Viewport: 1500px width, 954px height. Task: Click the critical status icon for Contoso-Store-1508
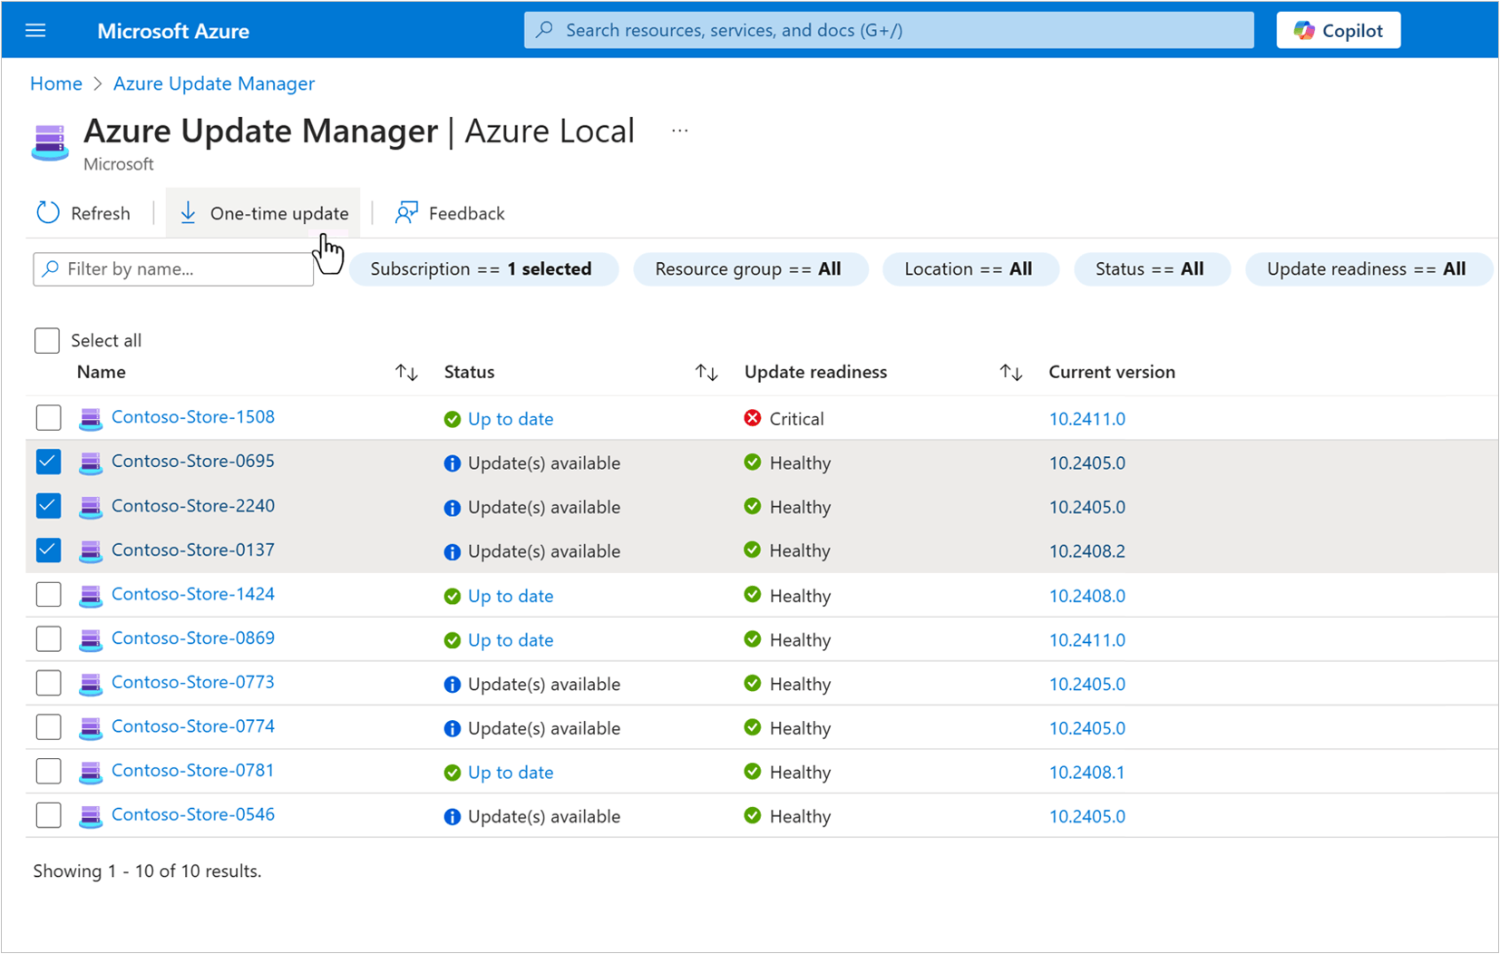tap(753, 418)
